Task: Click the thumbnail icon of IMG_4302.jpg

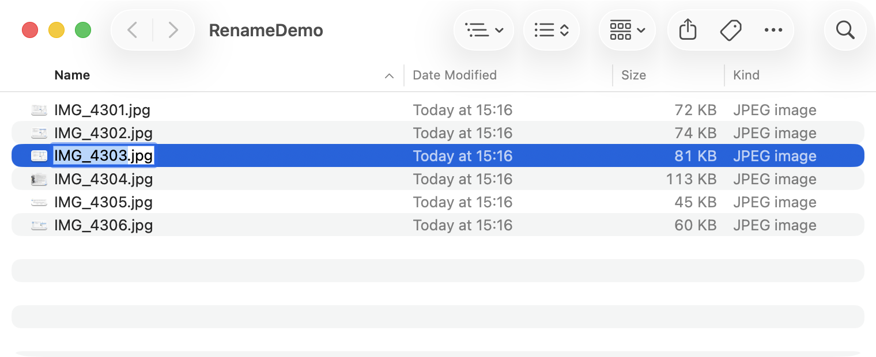Action: tap(39, 133)
